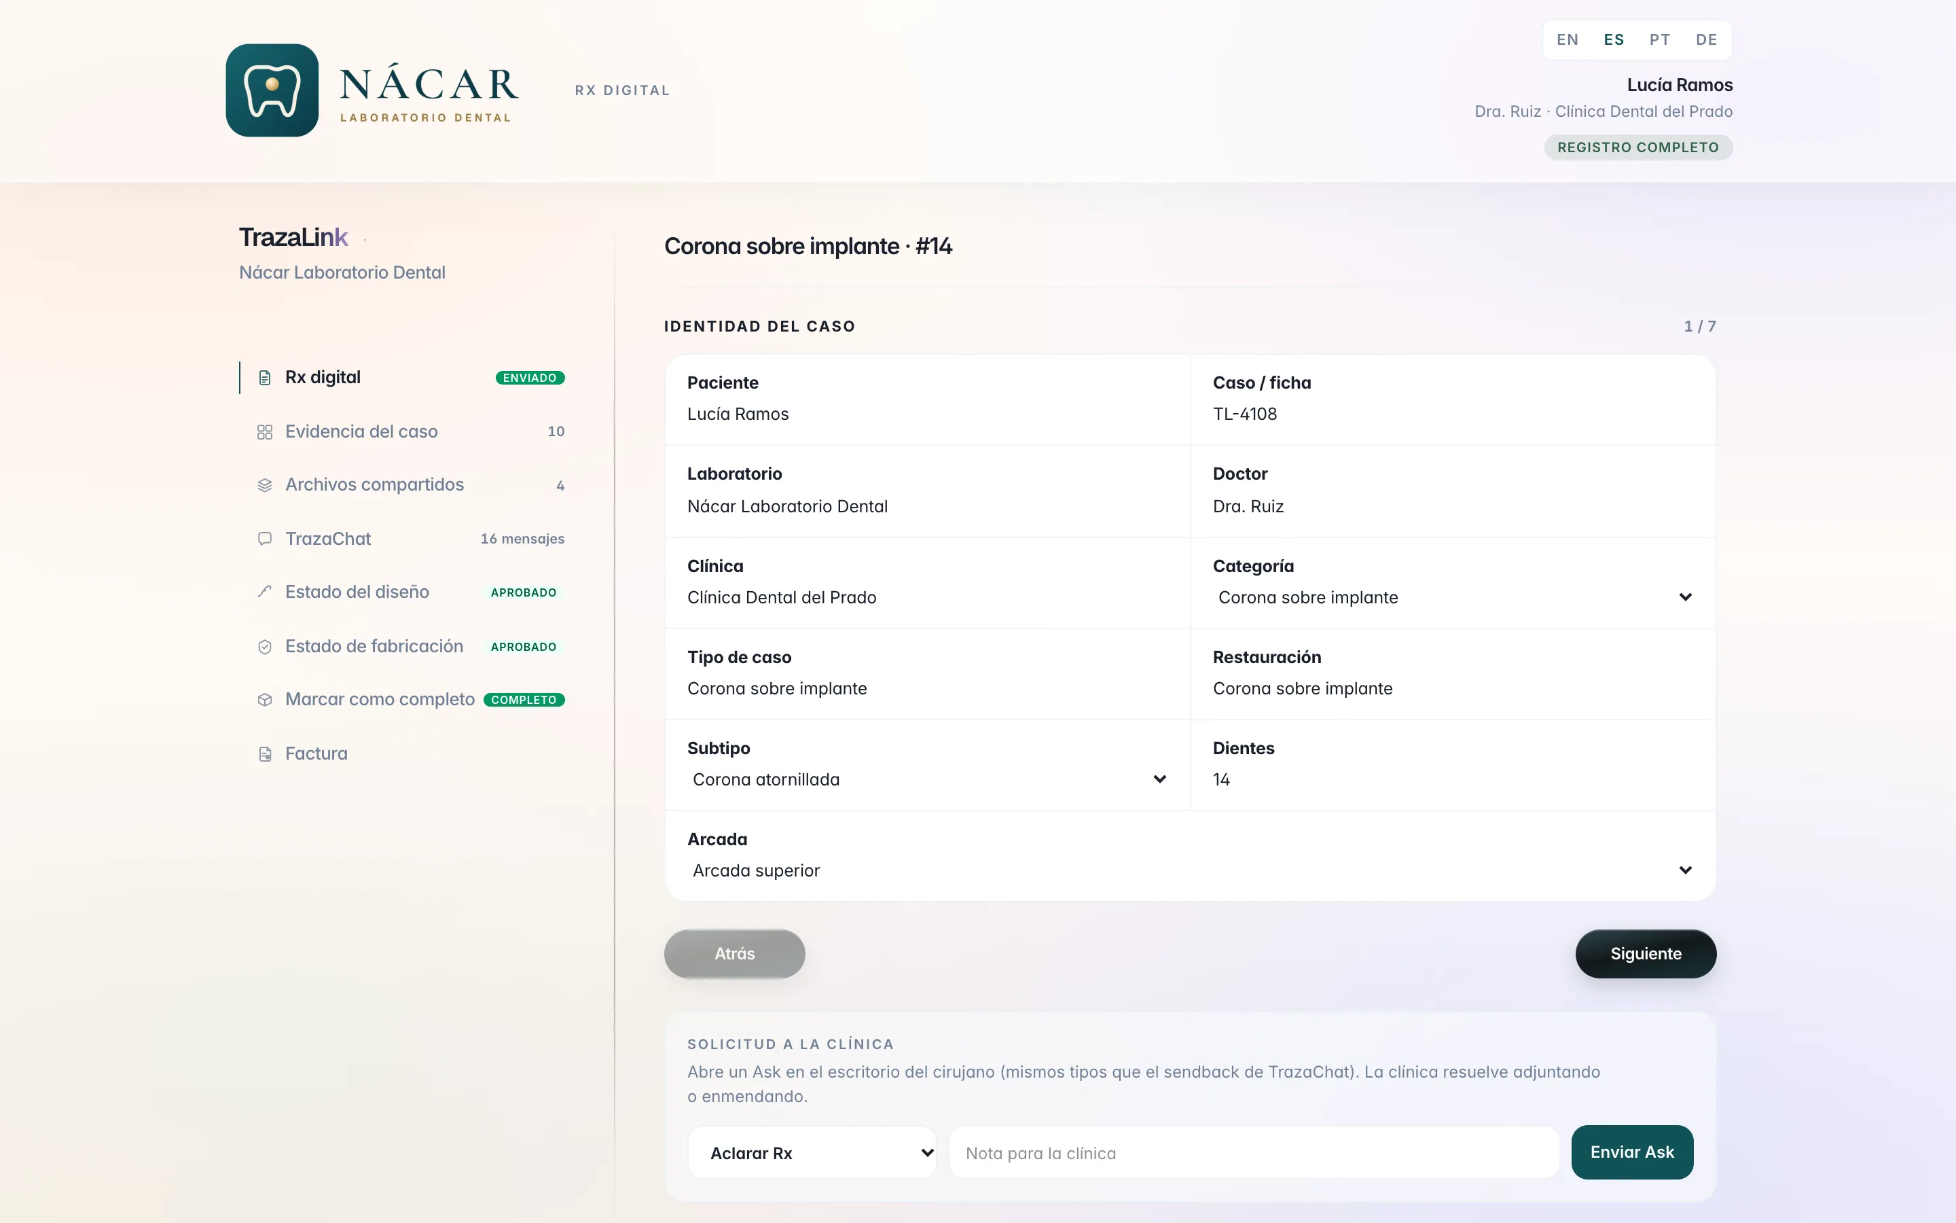Click the step counter 1 / 7
This screenshot has width=1956, height=1223.
[1700, 326]
